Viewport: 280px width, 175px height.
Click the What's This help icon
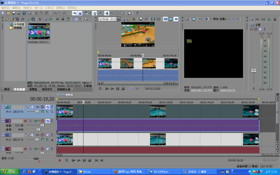(x=136, y=13)
